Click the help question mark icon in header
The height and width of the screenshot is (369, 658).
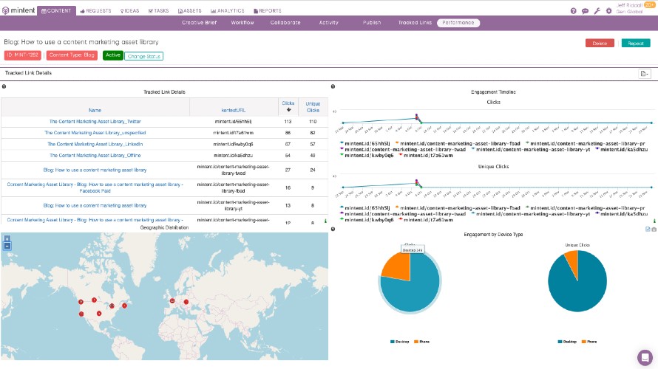574,11
